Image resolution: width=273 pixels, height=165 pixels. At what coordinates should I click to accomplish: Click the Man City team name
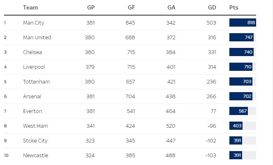33,23
